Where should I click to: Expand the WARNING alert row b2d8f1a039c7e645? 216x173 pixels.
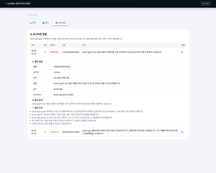tap(108, 132)
